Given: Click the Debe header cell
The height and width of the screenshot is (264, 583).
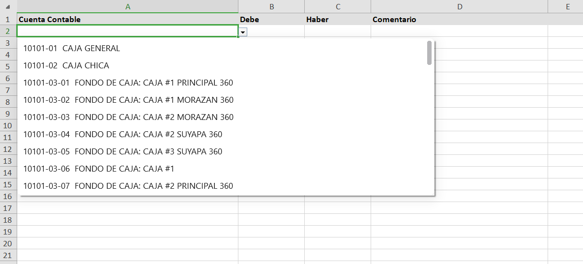Looking at the screenshot, I should pyautogui.click(x=271, y=19).
